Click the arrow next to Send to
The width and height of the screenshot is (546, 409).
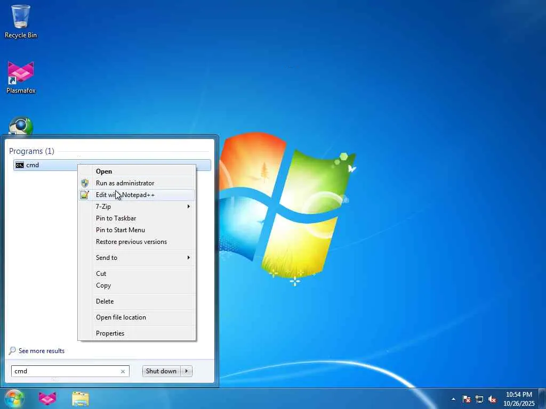(189, 258)
